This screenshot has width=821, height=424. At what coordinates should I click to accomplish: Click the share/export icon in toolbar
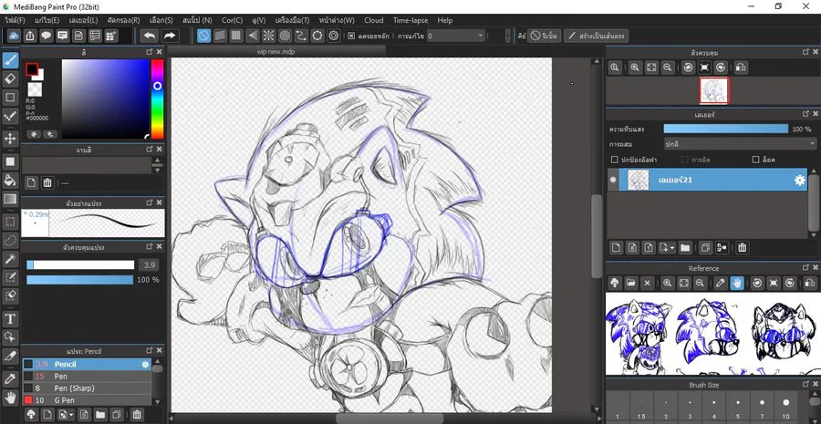(x=30, y=36)
